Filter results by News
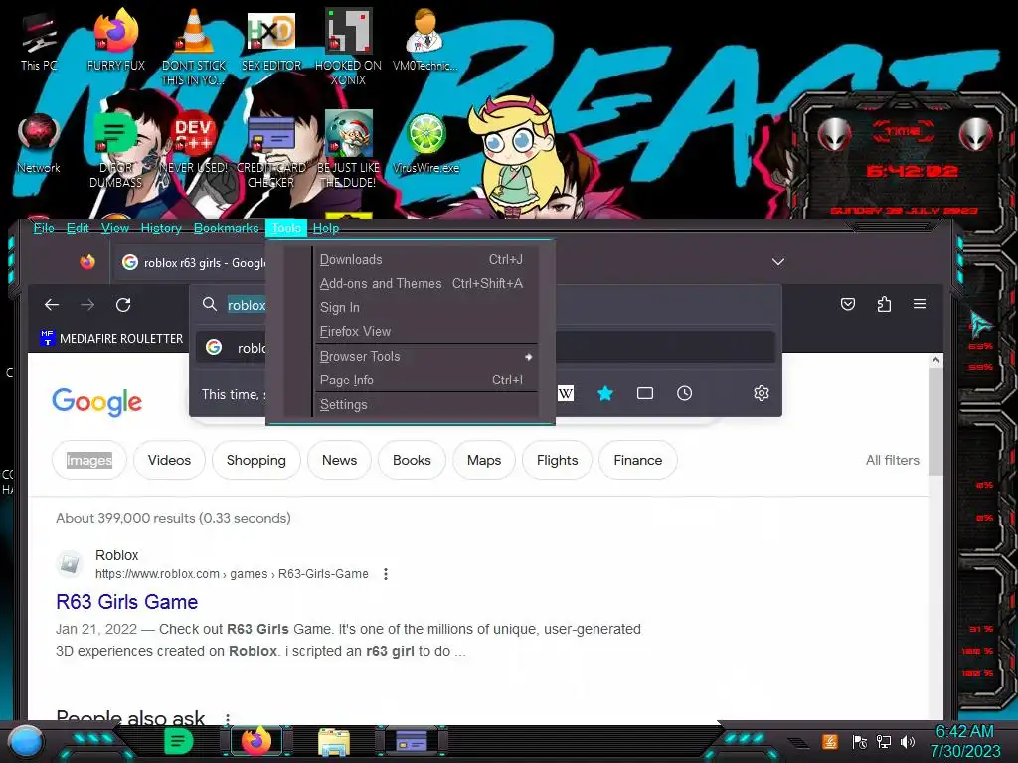 (x=339, y=460)
